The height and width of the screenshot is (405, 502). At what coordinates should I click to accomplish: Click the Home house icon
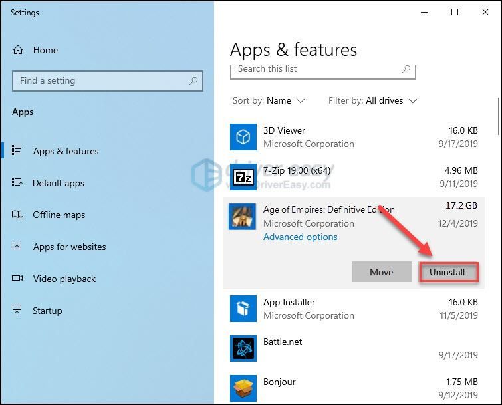point(18,50)
